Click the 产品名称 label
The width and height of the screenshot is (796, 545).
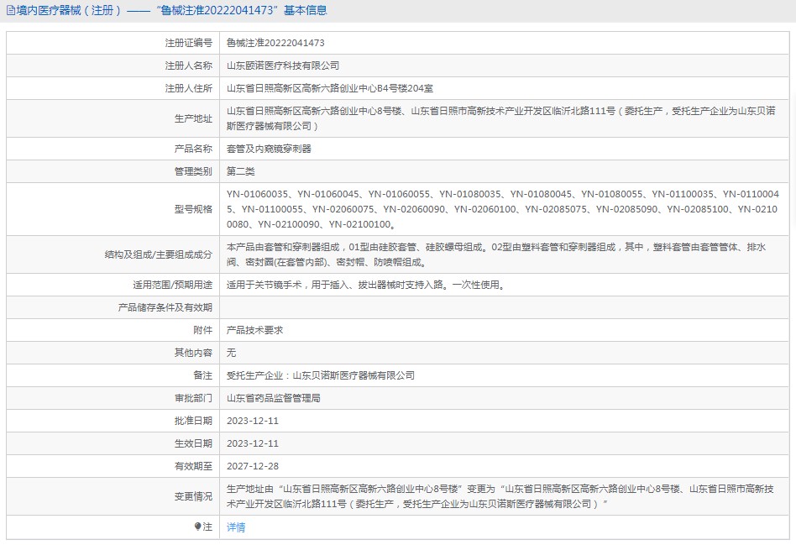tap(193, 149)
